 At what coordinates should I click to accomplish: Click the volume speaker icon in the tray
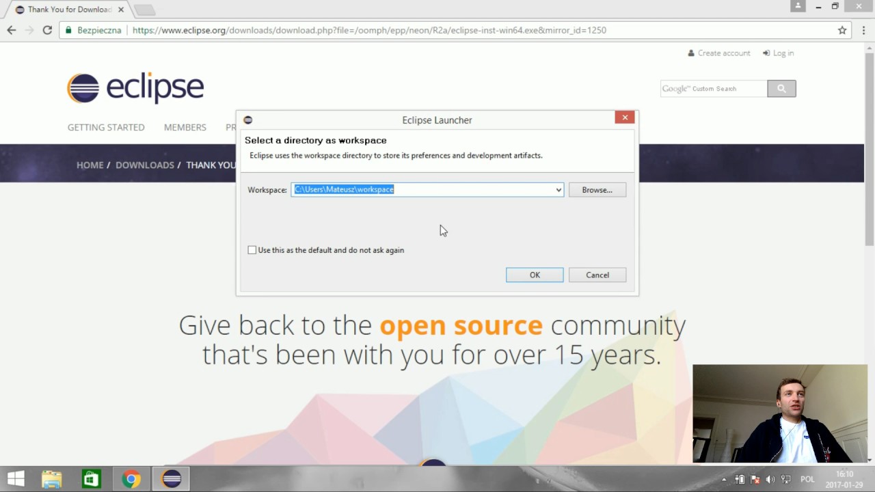(x=770, y=480)
